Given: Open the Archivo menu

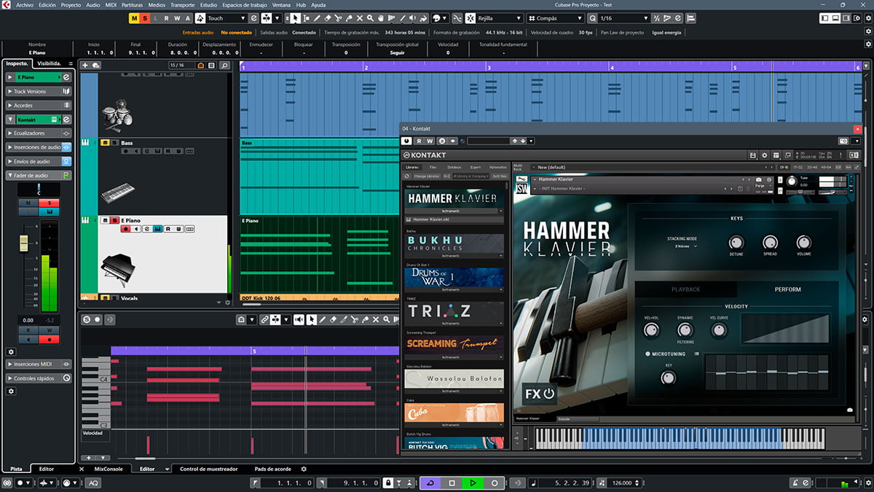Looking at the screenshot, I should click(x=25, y=4).
